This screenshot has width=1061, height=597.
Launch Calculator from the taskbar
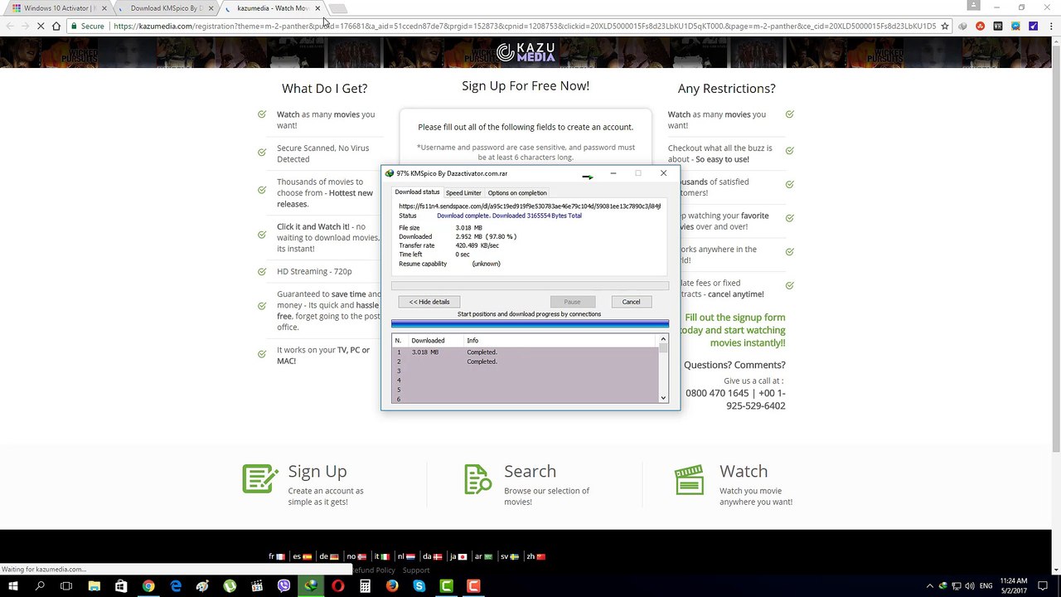365,586
